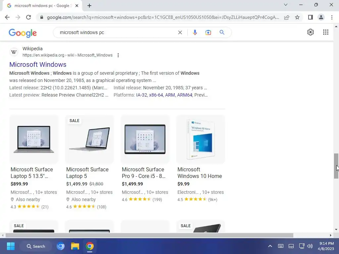Open Windows 10 Home box image
This screenshot has width=339, height=254.
pyautogui.click(x=201, y=139)
